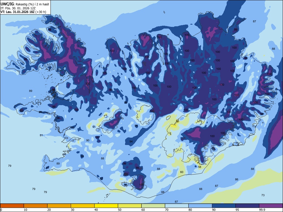Pick the pale blue 70–80 legend swatch
The image size is (283, 212).
(177, 206)
